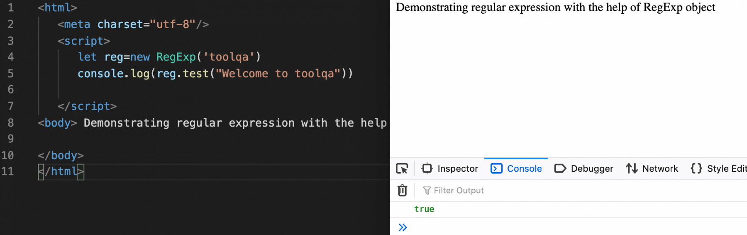
Task: Click line number 5 in the editor
Action: tap(11, 73)
